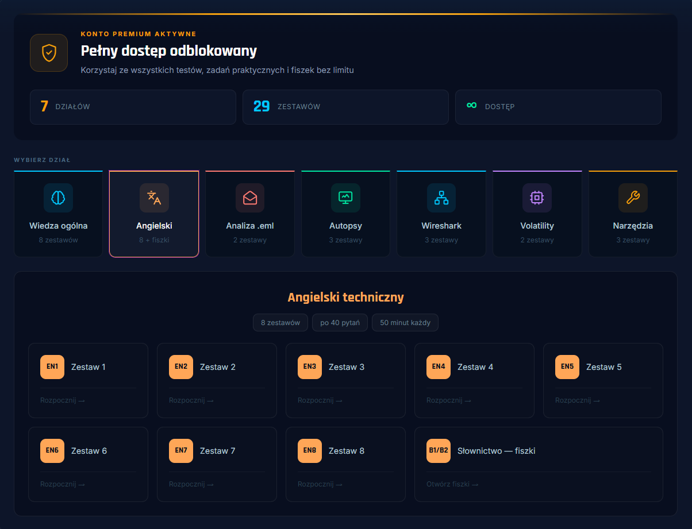Click the 'po 40 pytań' chip
The image size is (692, 529).
click(340, 323)
